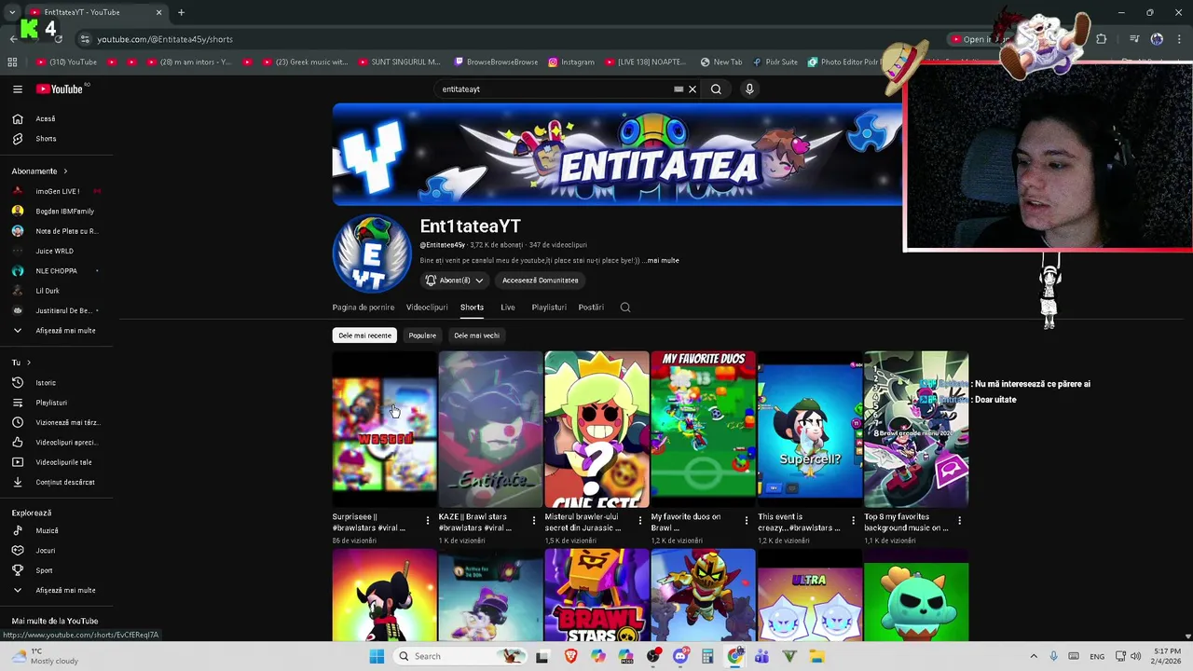1193x671 pixels.
Task: Open Juice WRLD subscription channel
Action: pos(56,251)
